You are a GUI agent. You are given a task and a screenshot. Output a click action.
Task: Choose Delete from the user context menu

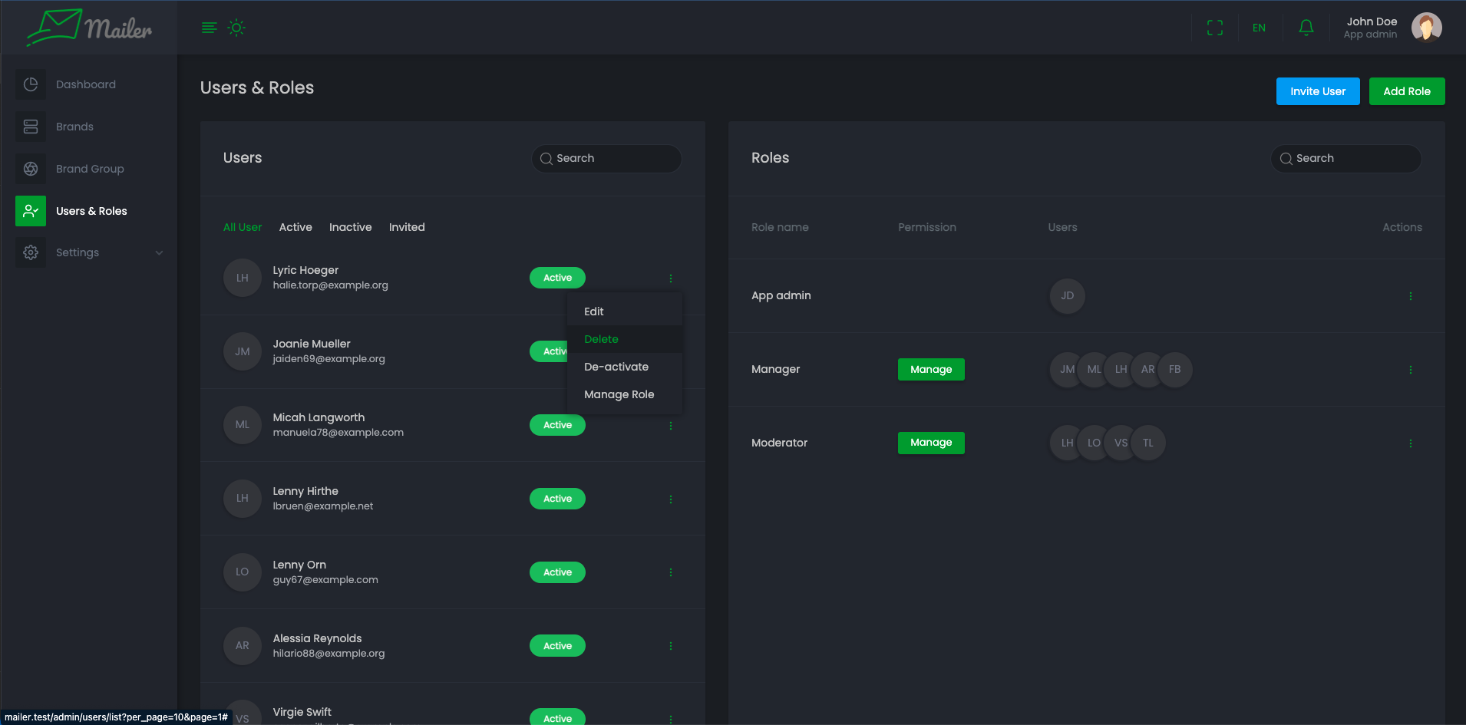[x=601, y=339]
